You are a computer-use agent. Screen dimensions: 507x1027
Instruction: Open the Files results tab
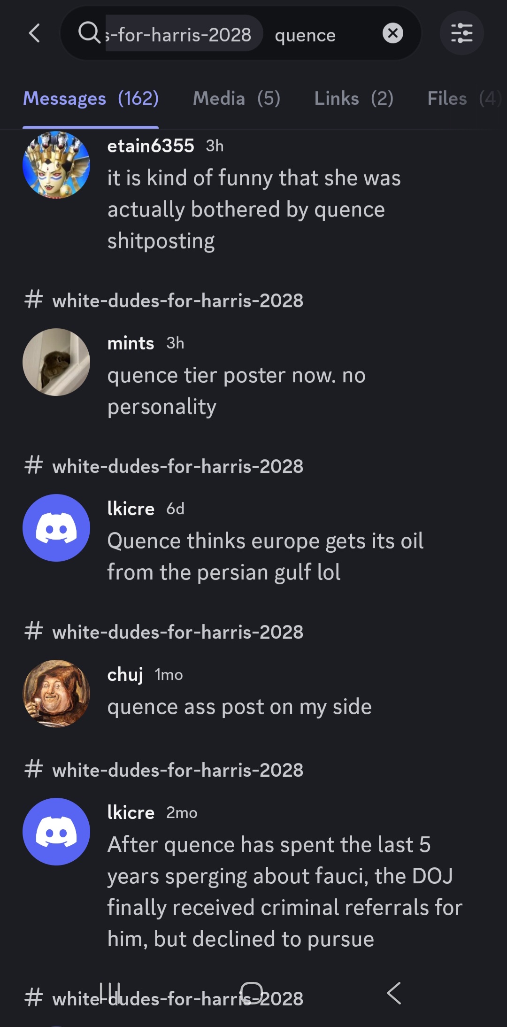click(464, 99)
